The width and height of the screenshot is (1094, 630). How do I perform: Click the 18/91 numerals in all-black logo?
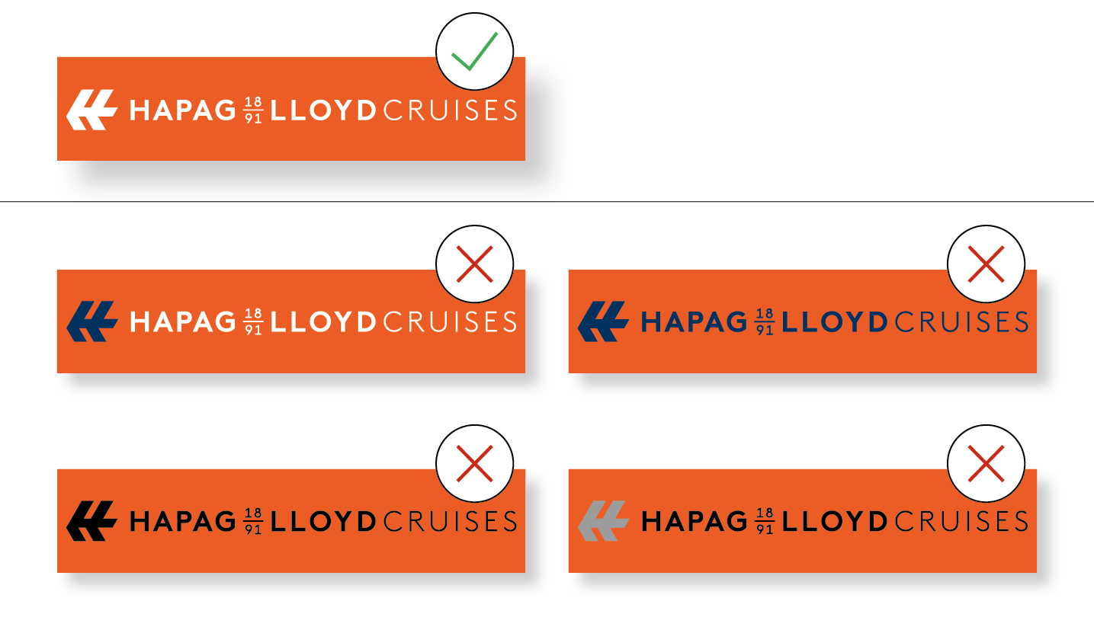tap(253, 522)
